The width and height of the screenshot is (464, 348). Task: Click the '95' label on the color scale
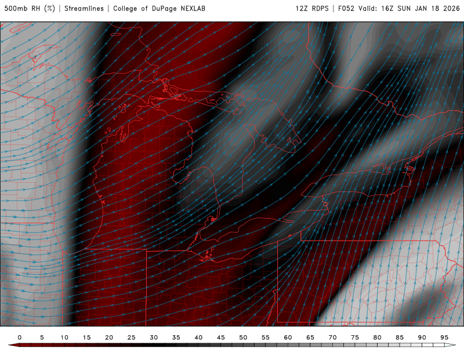(x=444, y=338)
